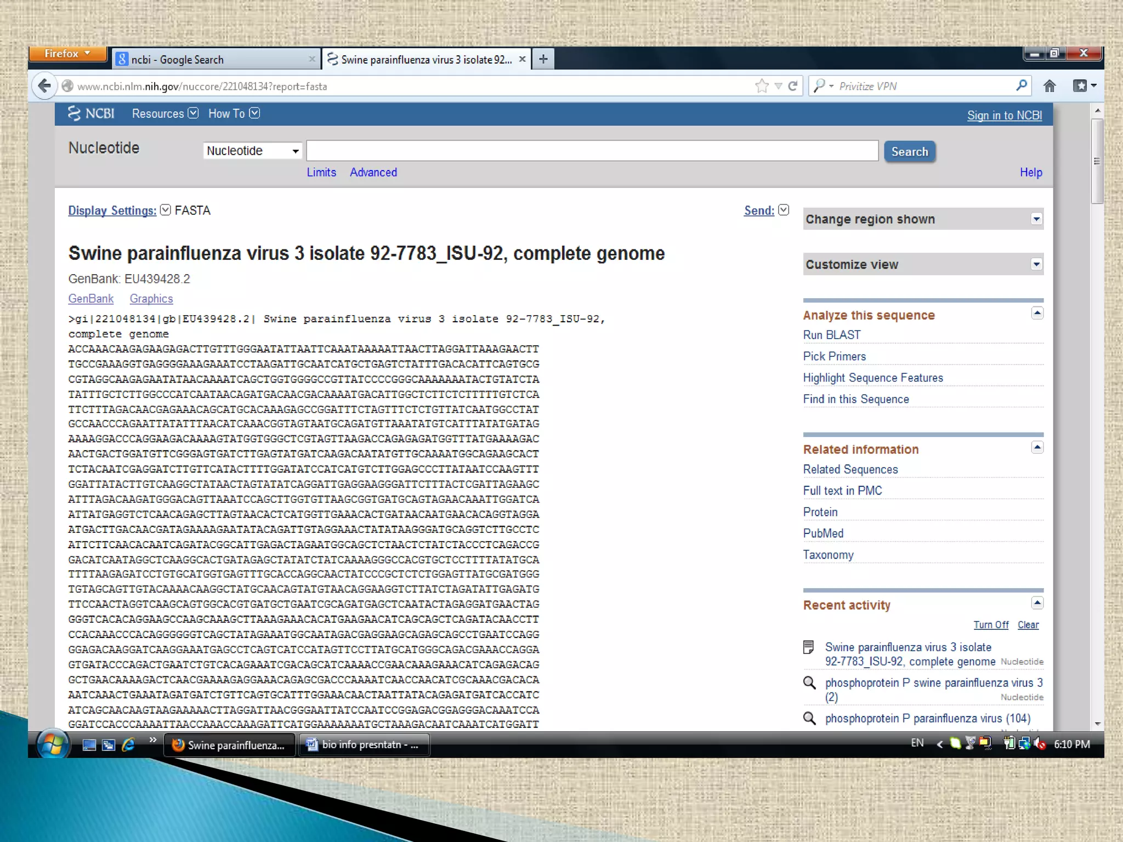Click in the Nucleotide search text field

592,151
